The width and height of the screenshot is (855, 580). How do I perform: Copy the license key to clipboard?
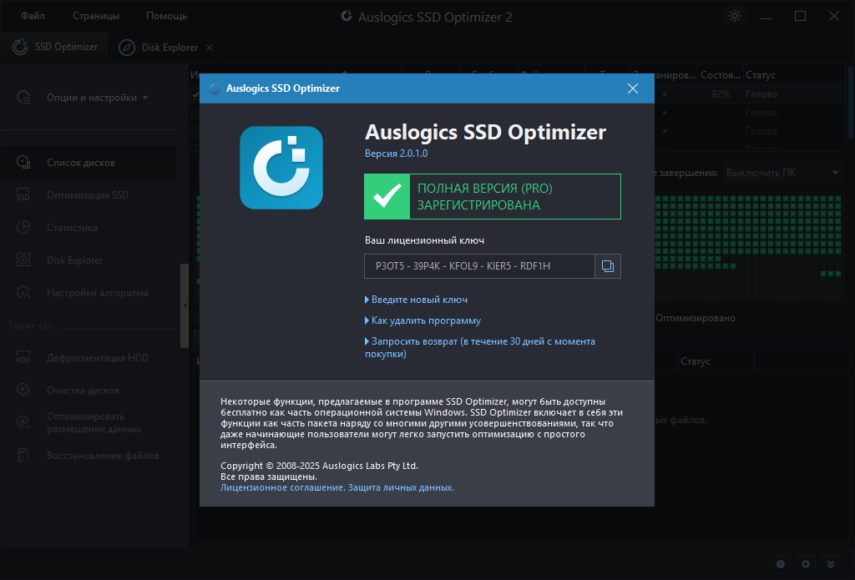coord(608,266)
